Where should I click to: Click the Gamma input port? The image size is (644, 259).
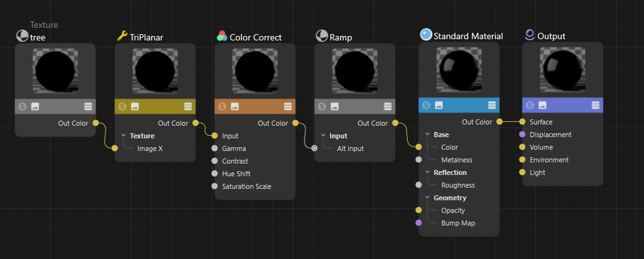pyautogui.click(x=214, y=148)
